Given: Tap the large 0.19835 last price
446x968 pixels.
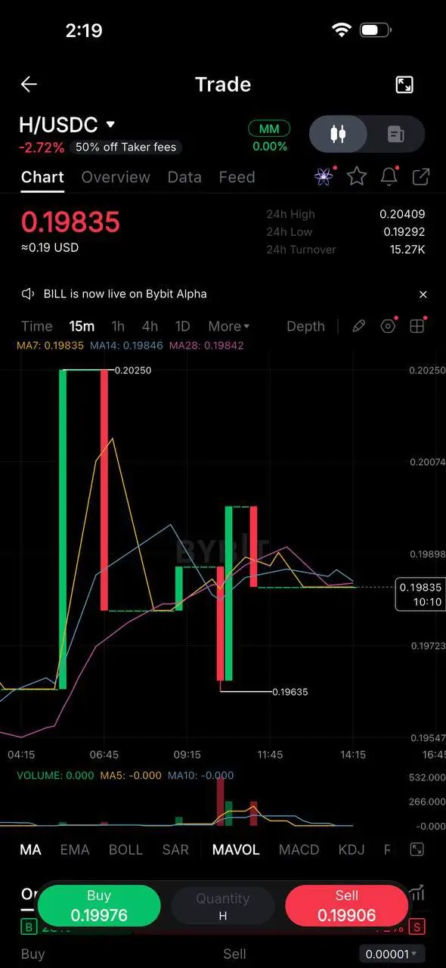Looking at the screenshot, I should [x=70, y=222].
